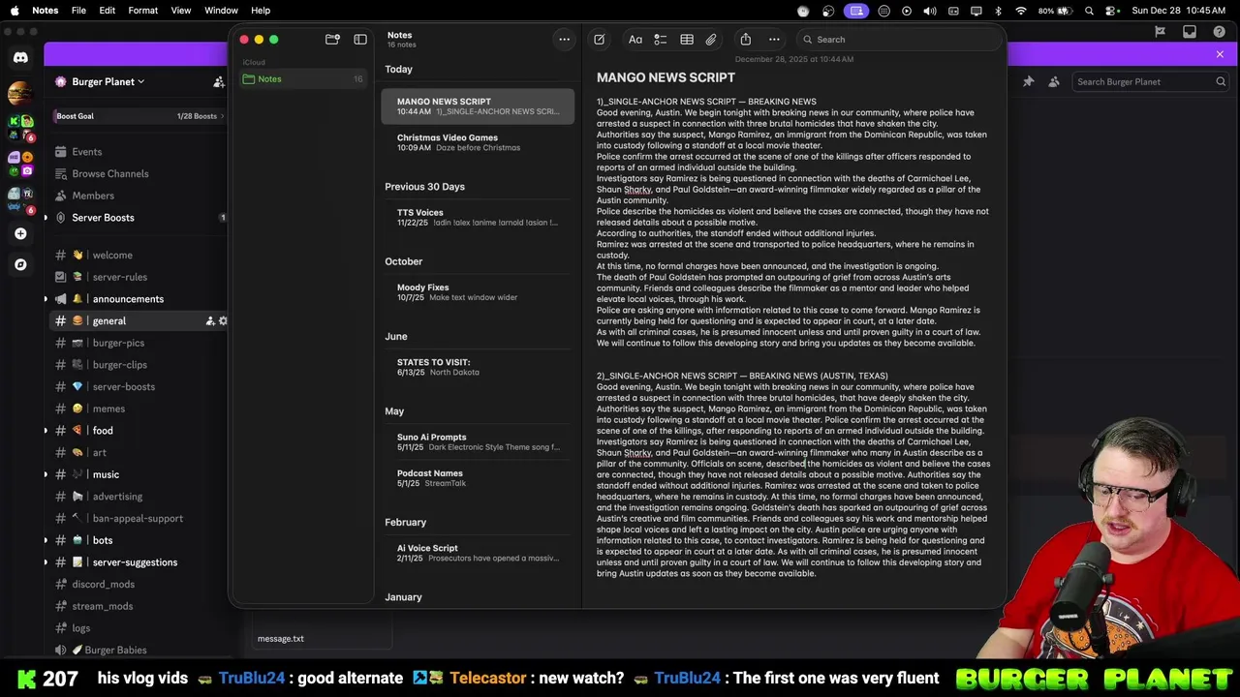Screen dimensions: 1240x697
Task: Open the STATES TO VISIT note
Action: click(x=478, y=367)
